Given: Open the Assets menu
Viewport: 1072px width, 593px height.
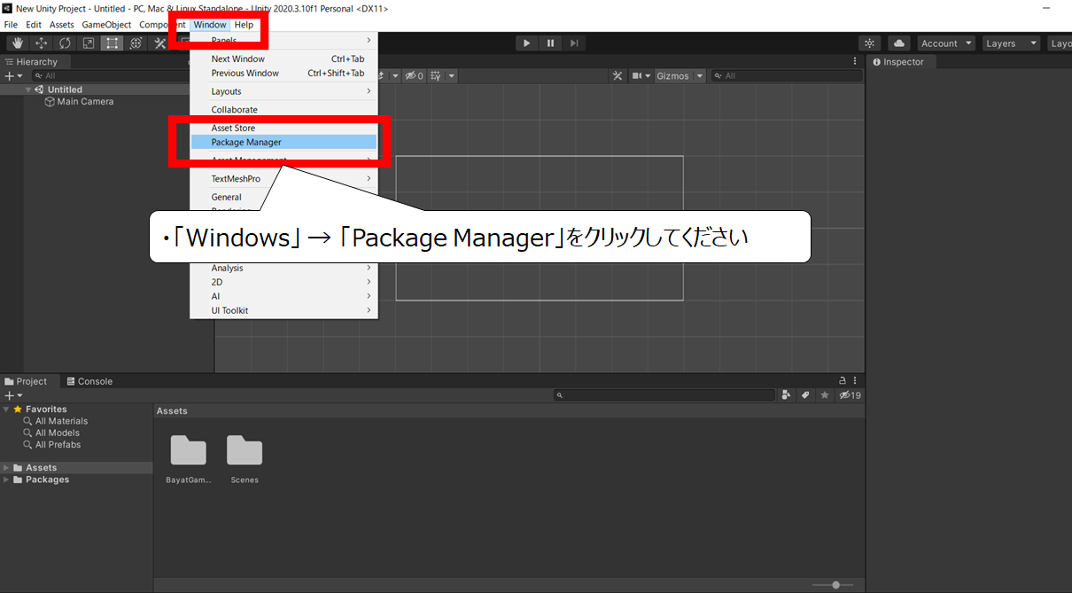Looking at the screenshot, I should [x=62, y=25].
